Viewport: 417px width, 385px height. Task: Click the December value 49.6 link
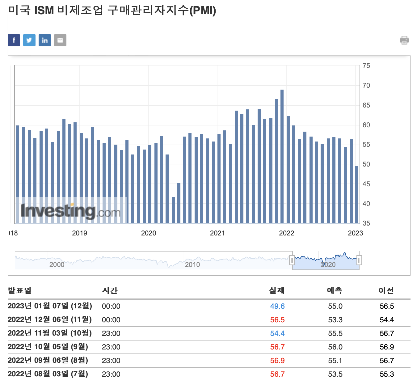pyautogui.click(x=277, y=306)
